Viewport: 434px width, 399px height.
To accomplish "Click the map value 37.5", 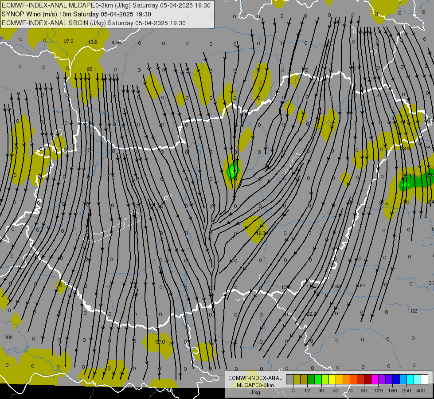I will [x=383, y=203].
